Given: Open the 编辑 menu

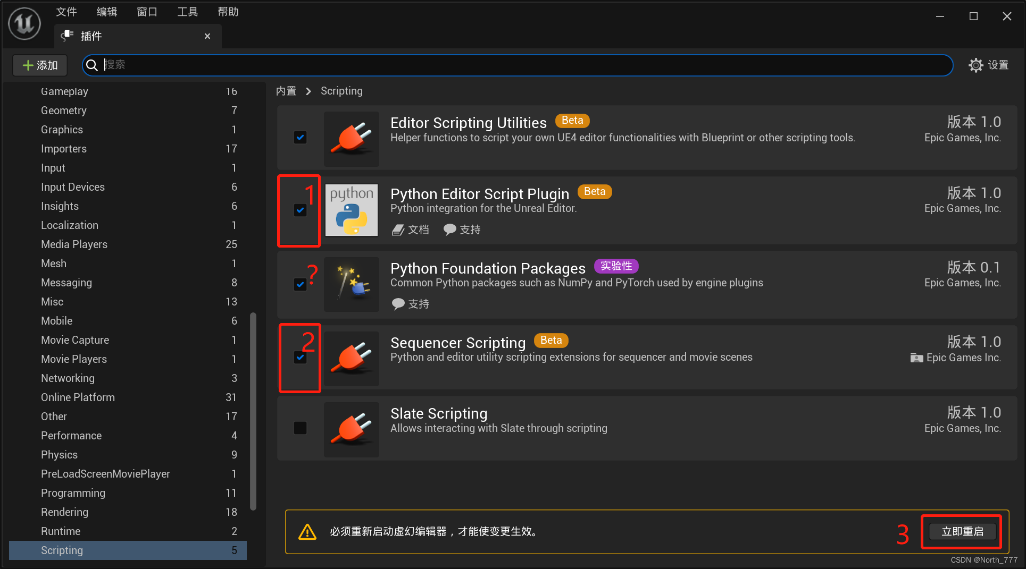Looking at the screenshot, I should (x=107, y=12).
